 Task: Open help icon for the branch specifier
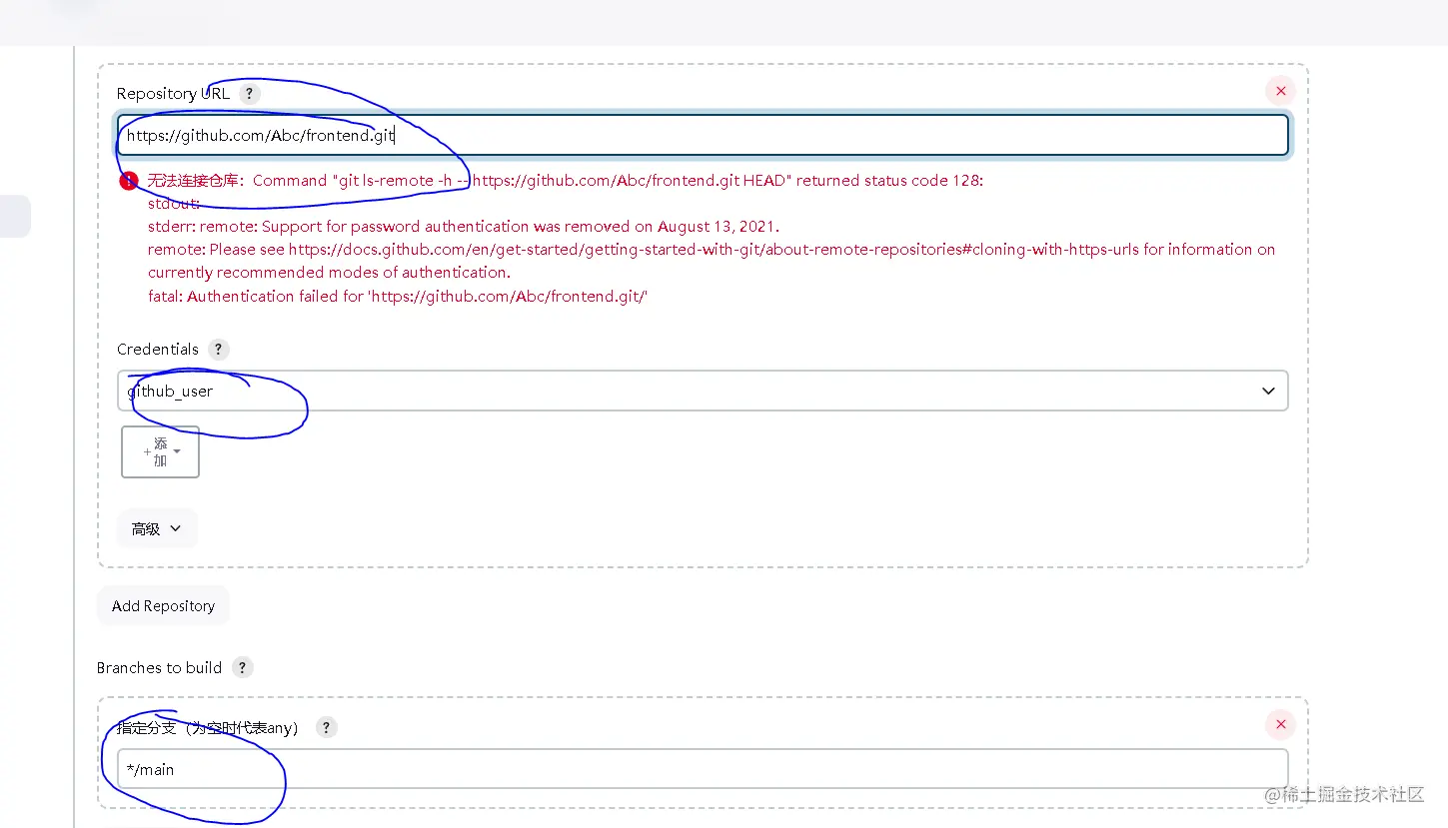[x=327, y=727]
